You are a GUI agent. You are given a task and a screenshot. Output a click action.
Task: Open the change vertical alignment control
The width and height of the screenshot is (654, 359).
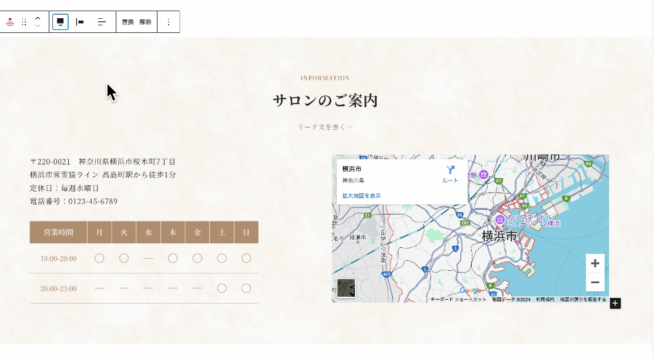102,22
